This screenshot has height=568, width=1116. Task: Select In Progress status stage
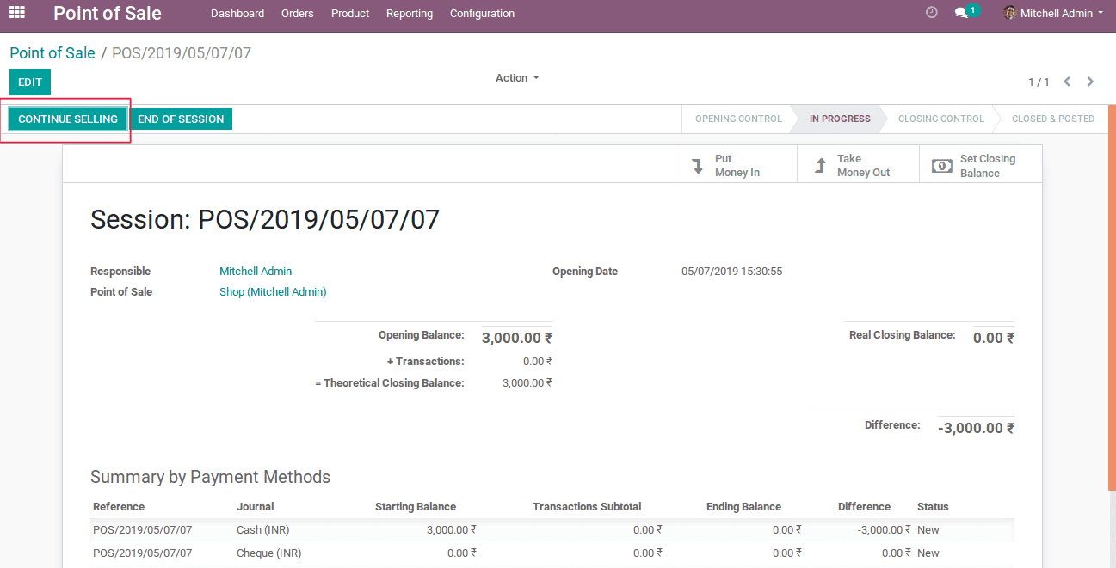[x=840, y=119]
